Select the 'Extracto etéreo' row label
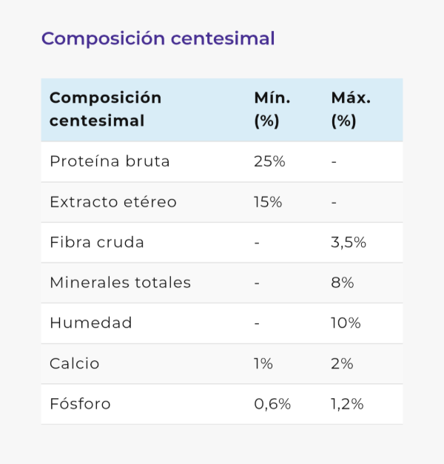The width and height of the screenshot is (444, 464). click(x=113, y=202)
